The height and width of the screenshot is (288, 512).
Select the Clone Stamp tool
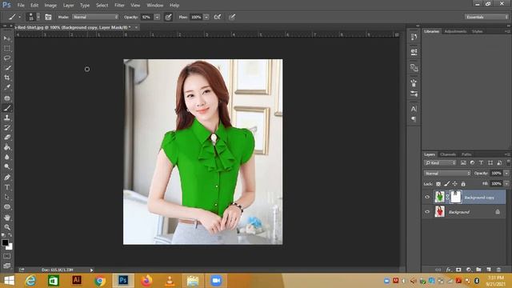point(7,118)
